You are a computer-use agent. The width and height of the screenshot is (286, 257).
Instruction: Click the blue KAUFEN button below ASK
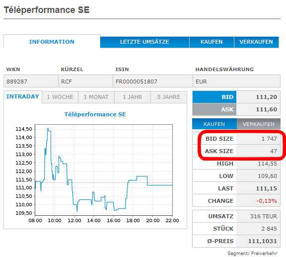tap(214, 124)
